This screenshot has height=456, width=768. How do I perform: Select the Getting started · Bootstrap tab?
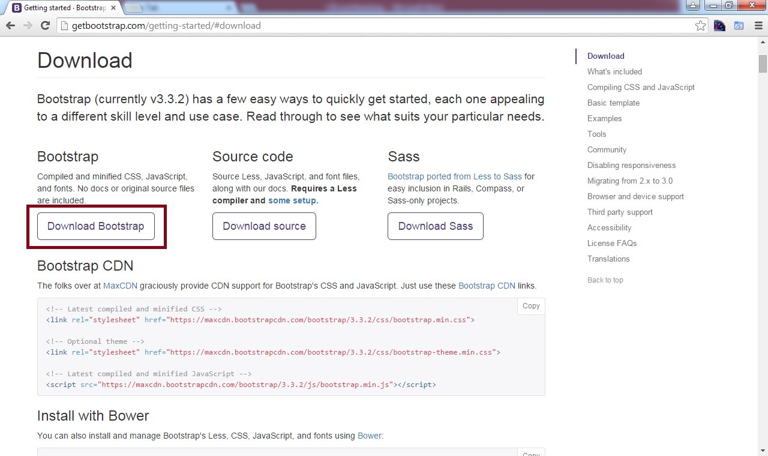click(65, 8)
